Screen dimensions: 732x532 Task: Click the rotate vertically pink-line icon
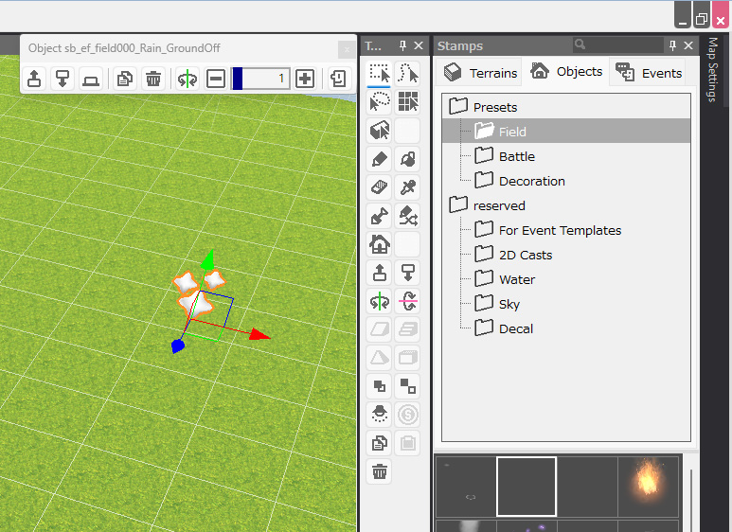[x=407, y=301]
